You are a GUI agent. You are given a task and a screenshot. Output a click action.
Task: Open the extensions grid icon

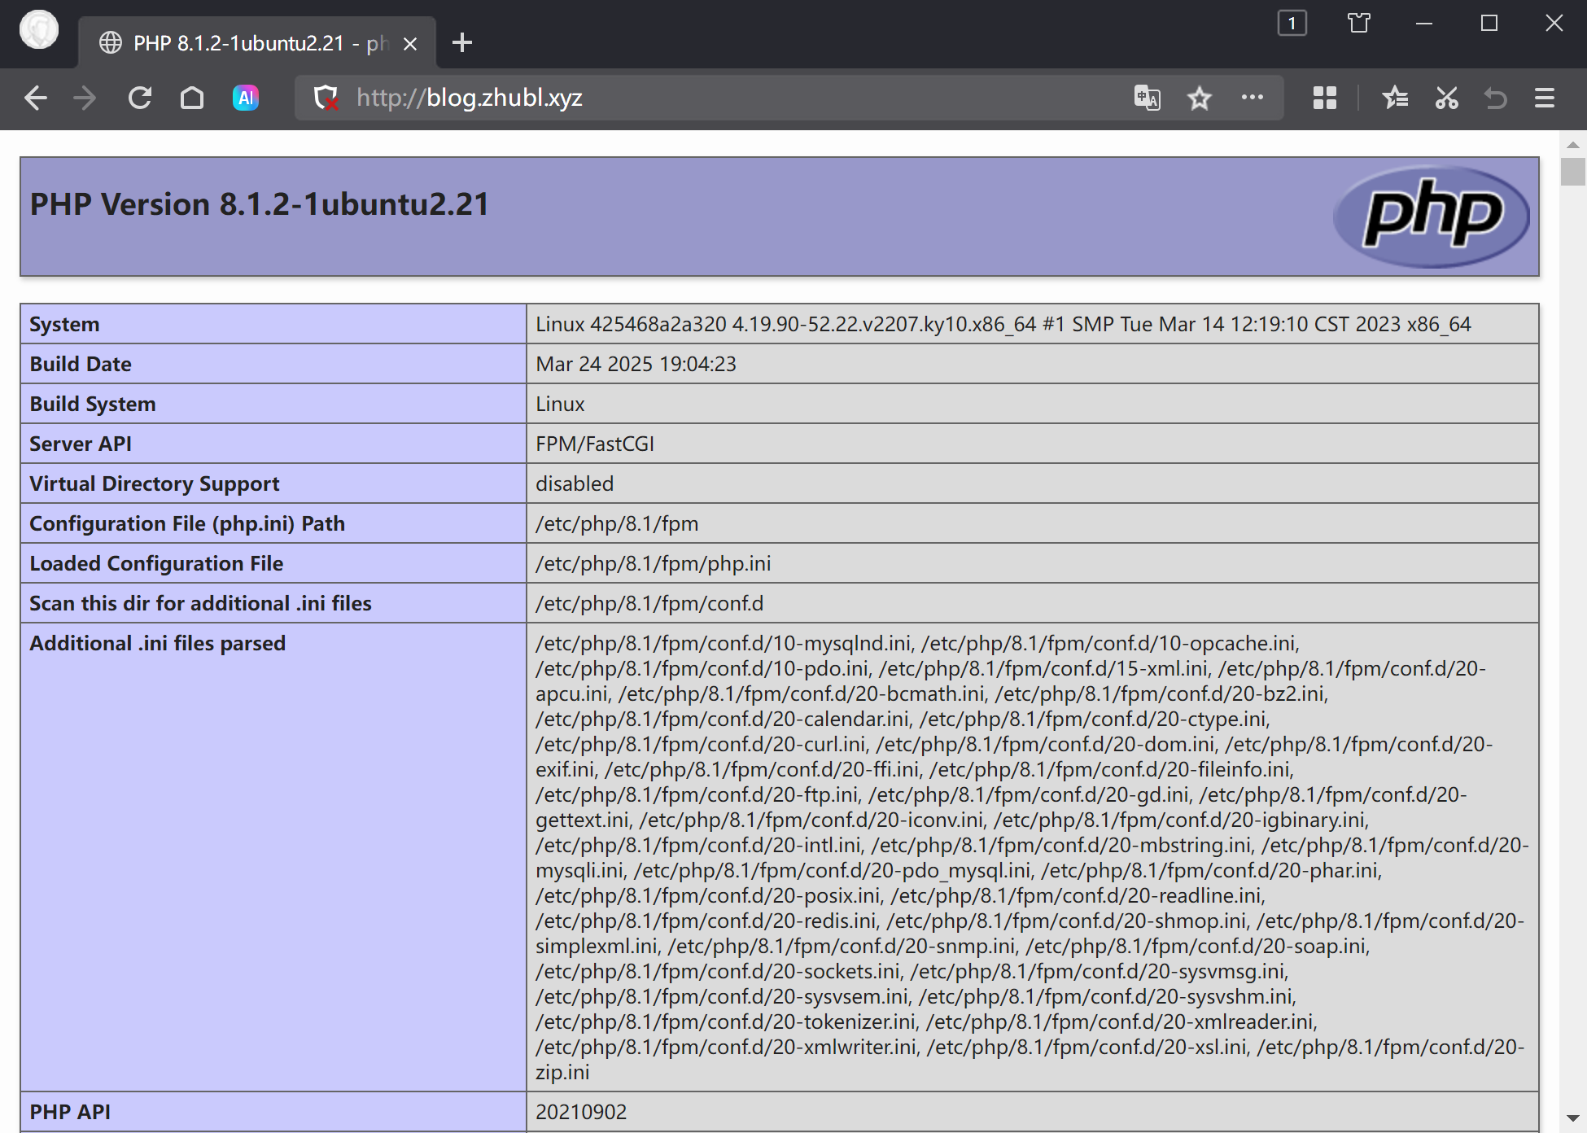(1325, 98)
